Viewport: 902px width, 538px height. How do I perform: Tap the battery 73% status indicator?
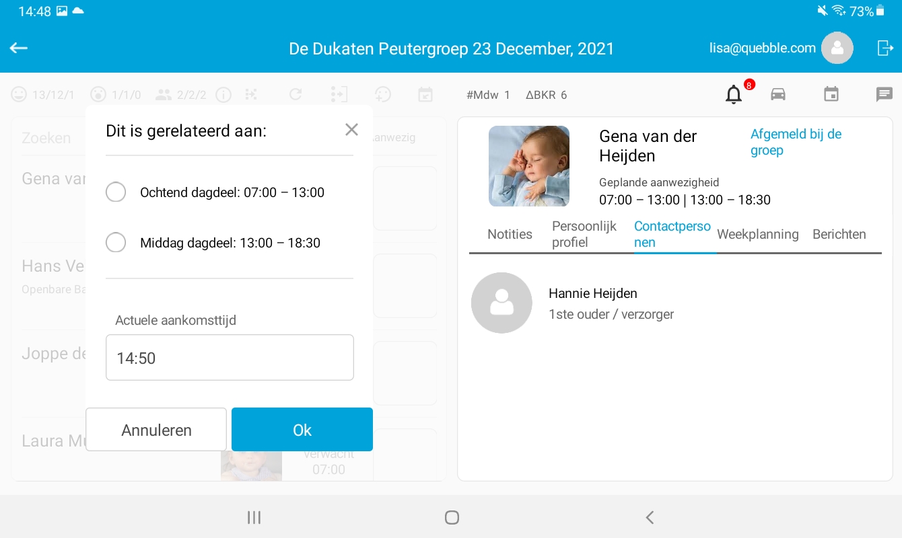(x=867, y=11)
